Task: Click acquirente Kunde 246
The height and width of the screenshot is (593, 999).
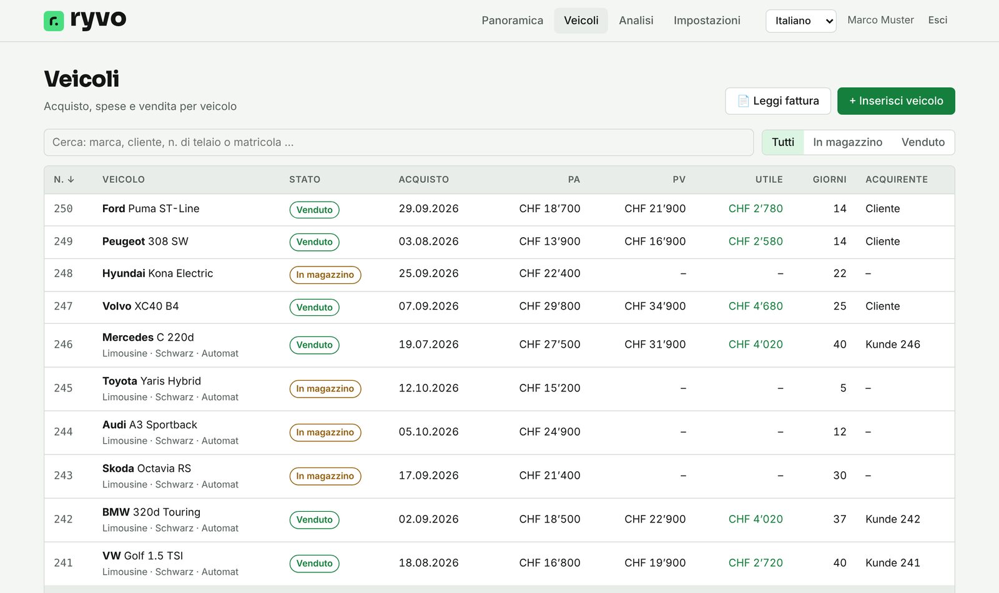Action: coord(892,345)
